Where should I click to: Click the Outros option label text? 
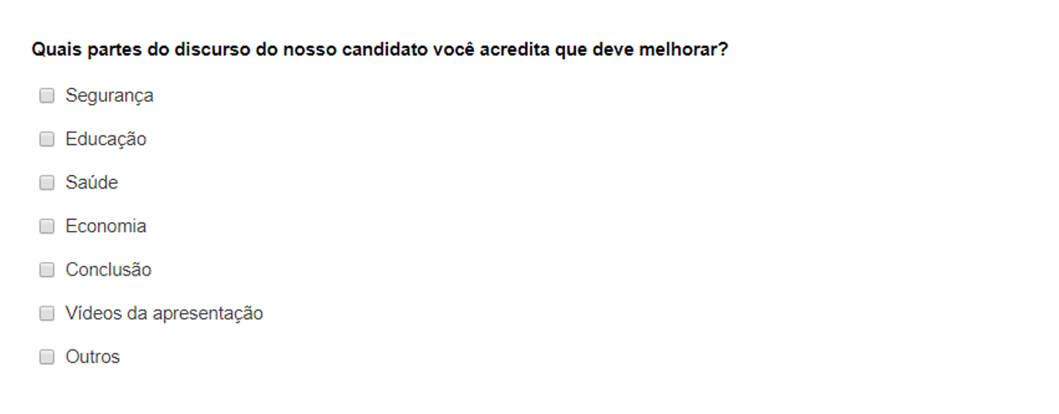point(92,357)
